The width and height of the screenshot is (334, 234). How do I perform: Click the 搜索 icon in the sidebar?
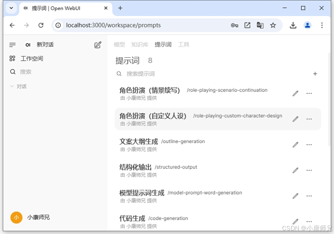point(12,72)
